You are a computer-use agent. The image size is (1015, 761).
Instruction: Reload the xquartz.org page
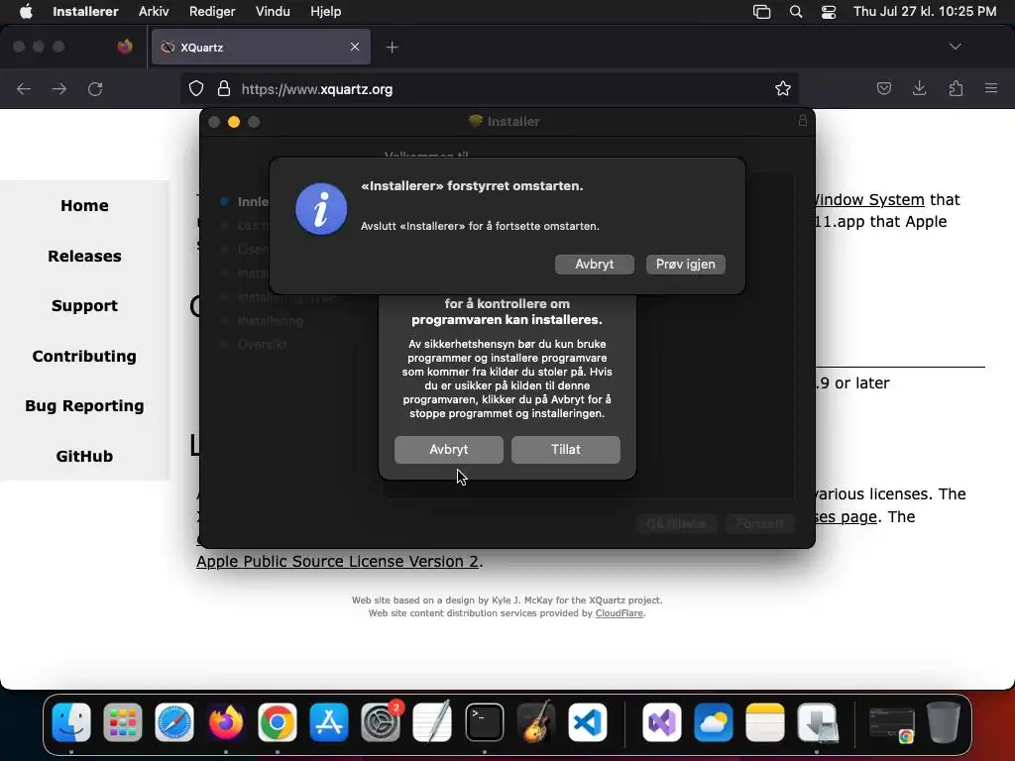(95, 88)
